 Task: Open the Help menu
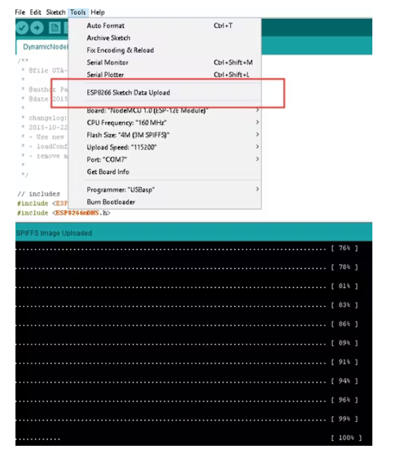[x=98, y=13]
